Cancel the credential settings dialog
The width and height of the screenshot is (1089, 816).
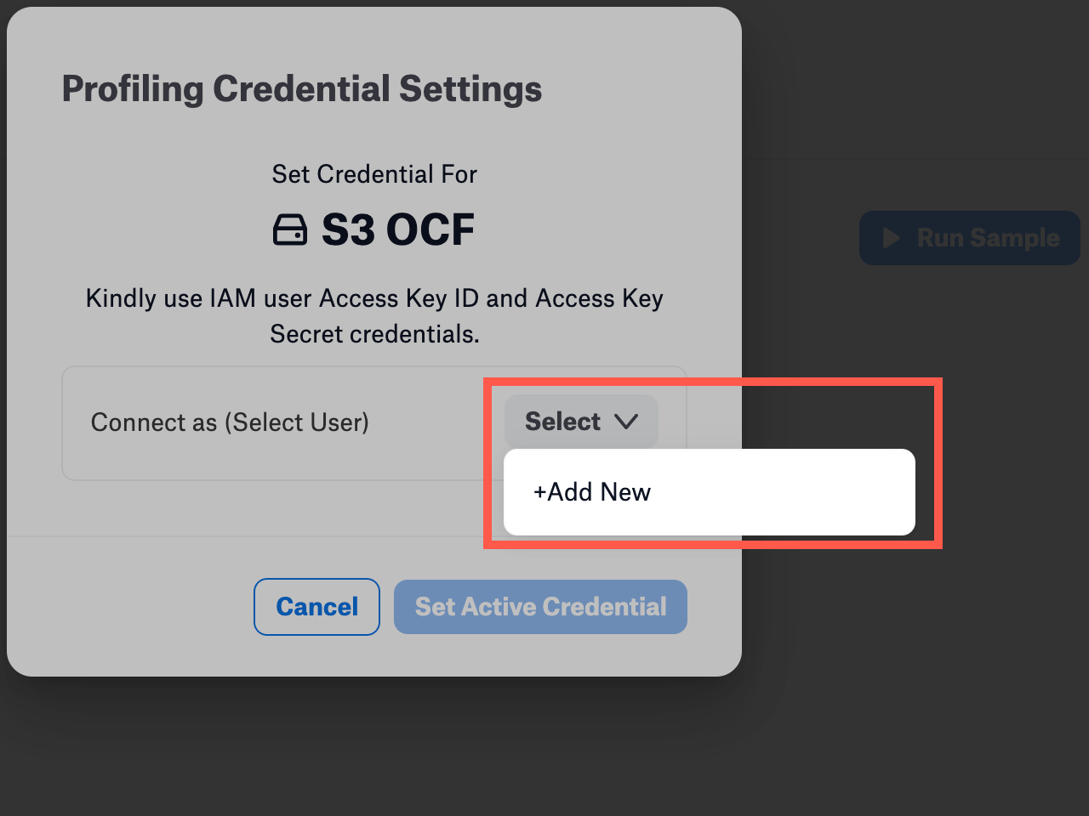316,607
